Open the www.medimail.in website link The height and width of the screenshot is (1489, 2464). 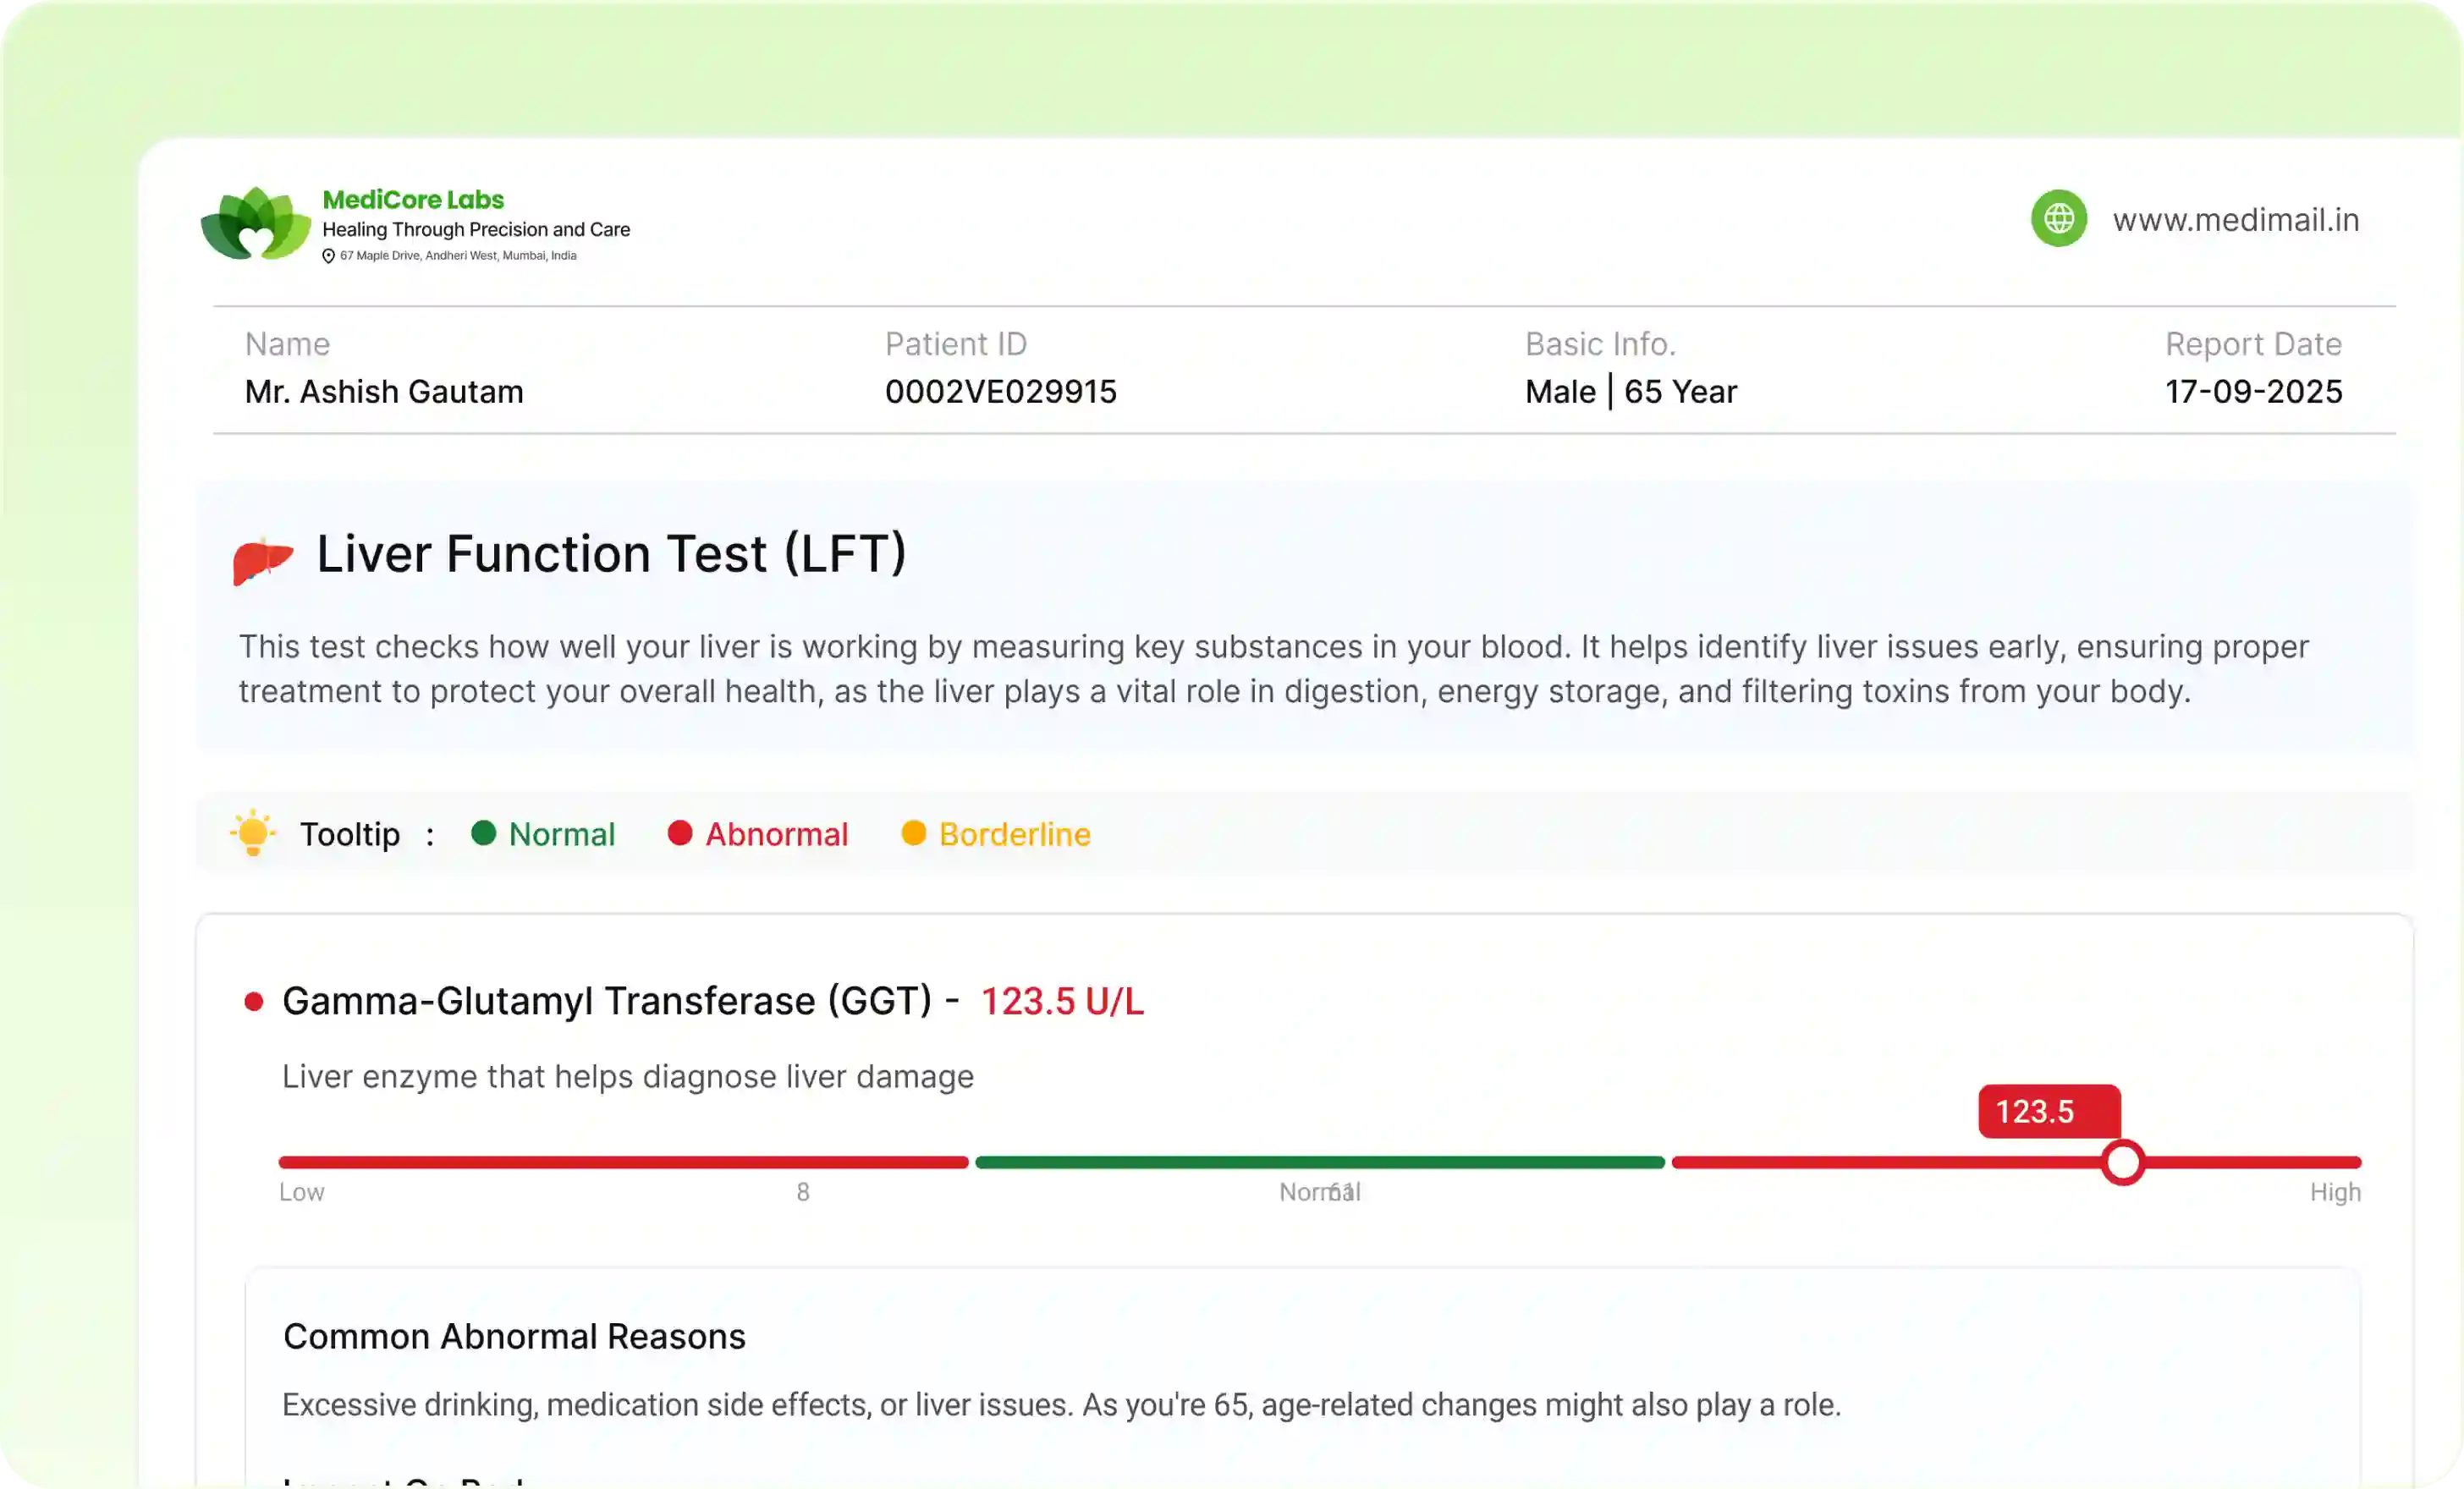(2235, 220)
